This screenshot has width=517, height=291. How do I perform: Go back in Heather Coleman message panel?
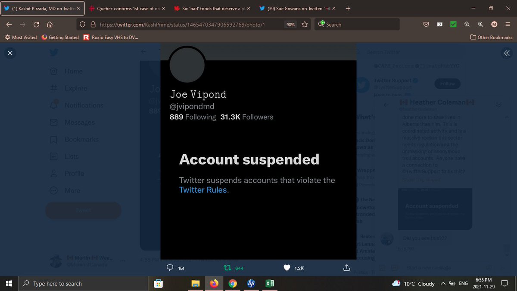[x=386, y=105]
